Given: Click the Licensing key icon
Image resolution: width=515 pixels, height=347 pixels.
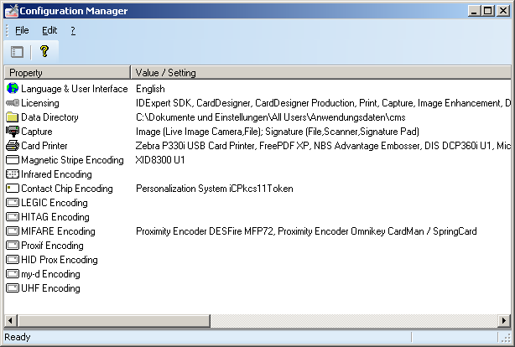Looking at the screenshot, I should click(x=12, y=102).
